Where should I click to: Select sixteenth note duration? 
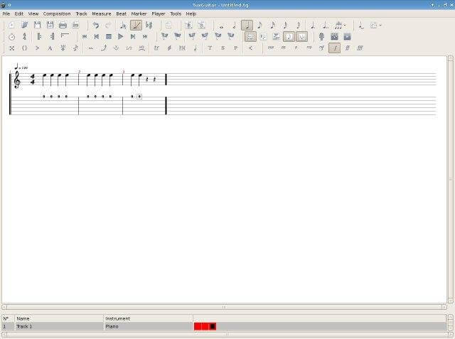pyautogui.click(x=272, y=25)
